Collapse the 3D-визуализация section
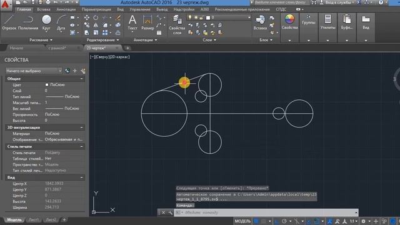 (81, 127)
